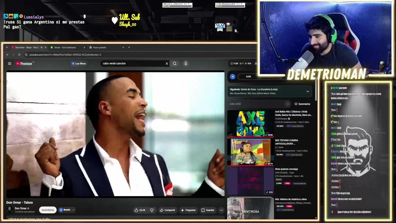Reload the page in browser
The width and height of the screenshot is (396, 223).
(x=19, y=55)
